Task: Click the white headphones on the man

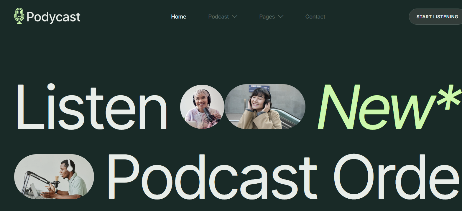Action: [x=70, y=166]
